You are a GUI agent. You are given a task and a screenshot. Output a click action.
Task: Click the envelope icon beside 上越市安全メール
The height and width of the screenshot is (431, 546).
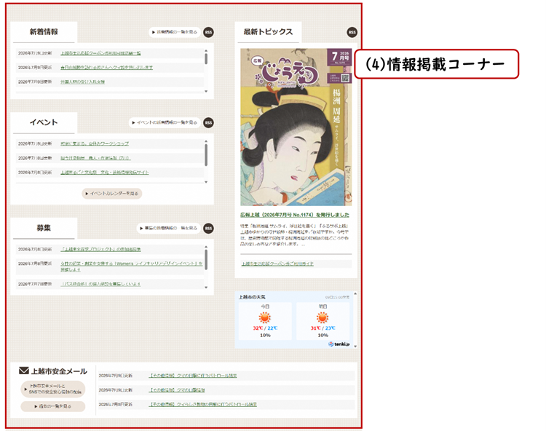click(24, 371)
